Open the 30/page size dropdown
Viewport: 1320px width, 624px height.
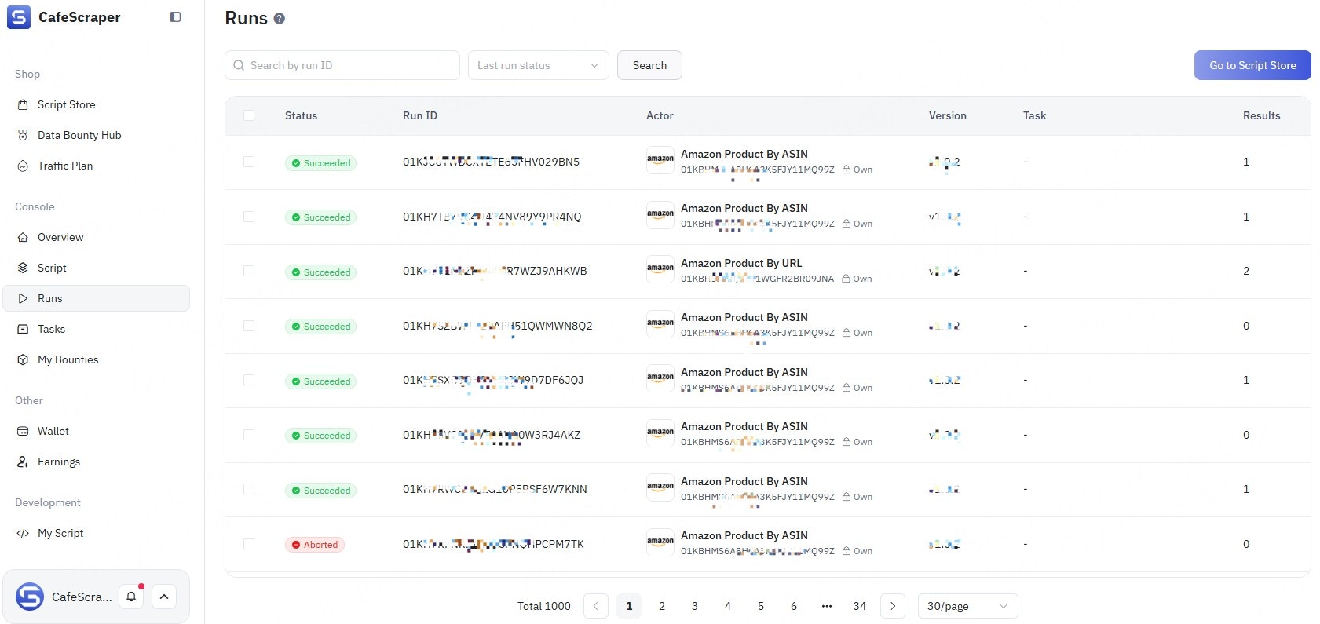(x=967, y=606)
